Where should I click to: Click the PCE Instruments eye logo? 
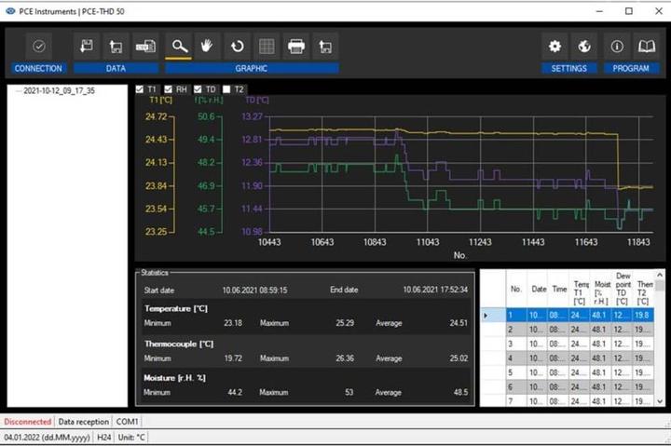click(10, 11)
